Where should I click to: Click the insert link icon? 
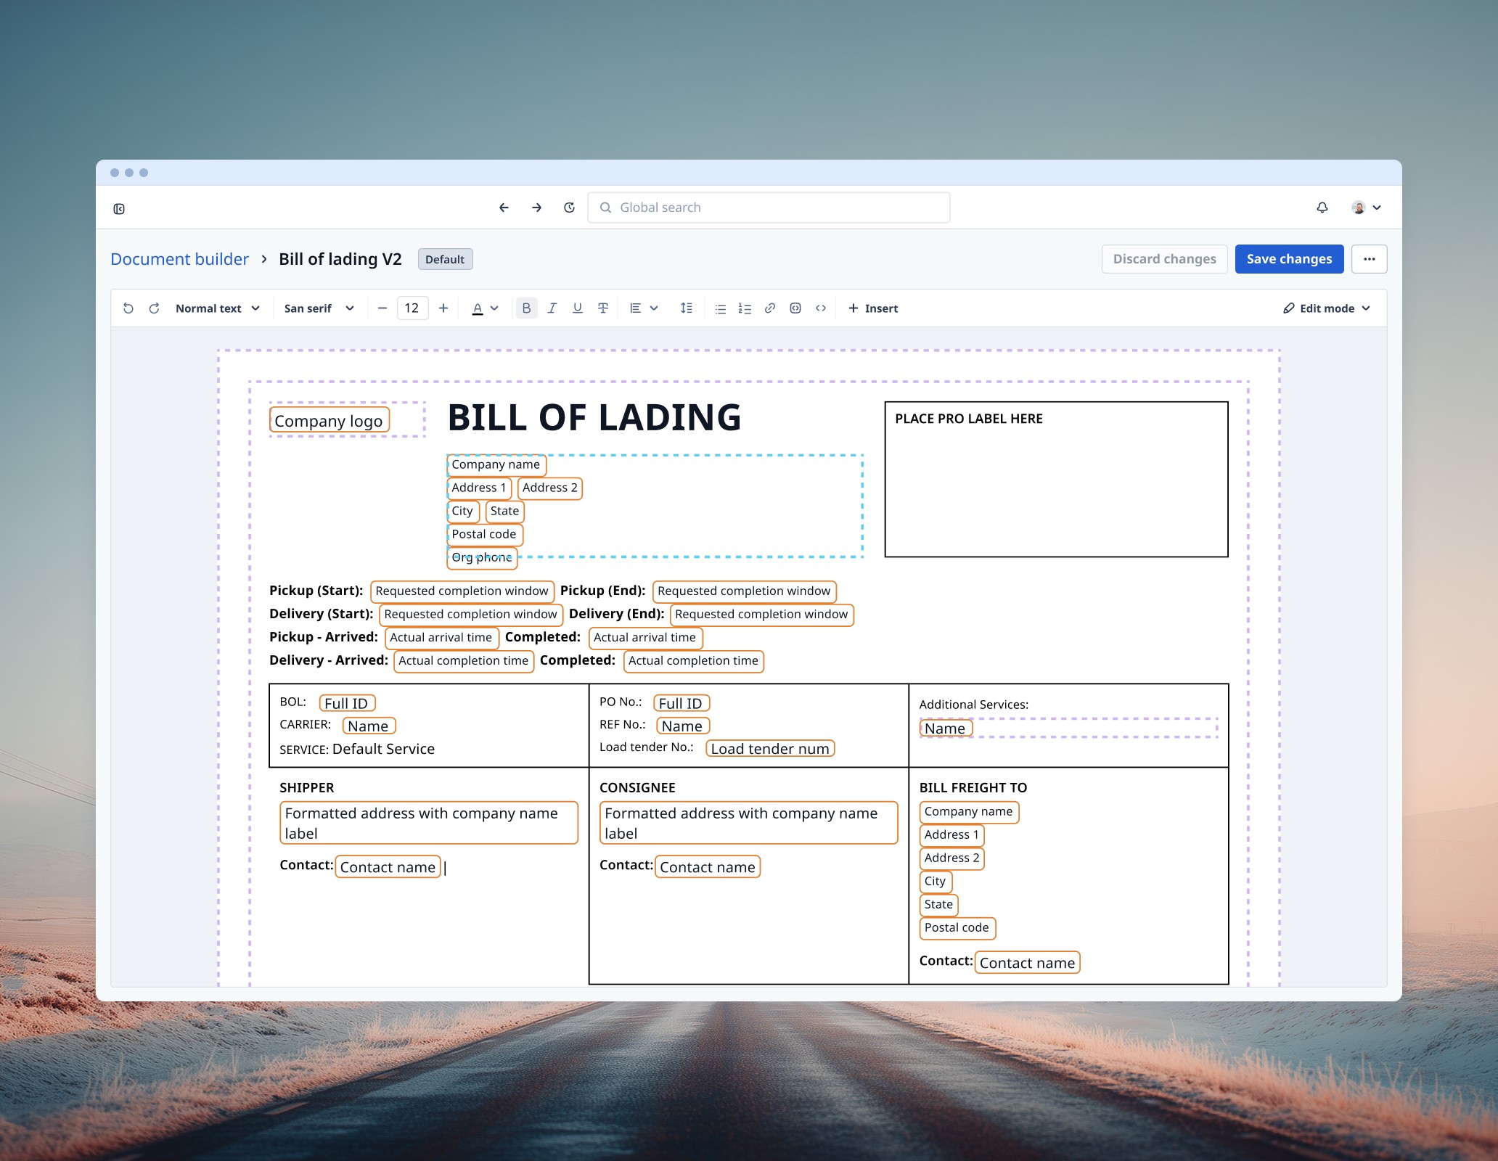[x=770, y=308]
